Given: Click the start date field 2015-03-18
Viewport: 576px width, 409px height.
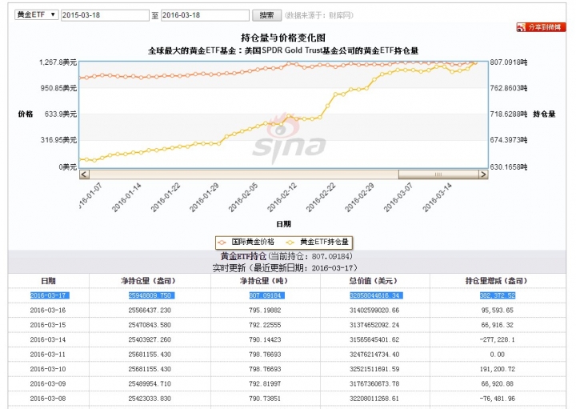Looking at the screenshot, I should pyautogui.click(x=105, y=15).
